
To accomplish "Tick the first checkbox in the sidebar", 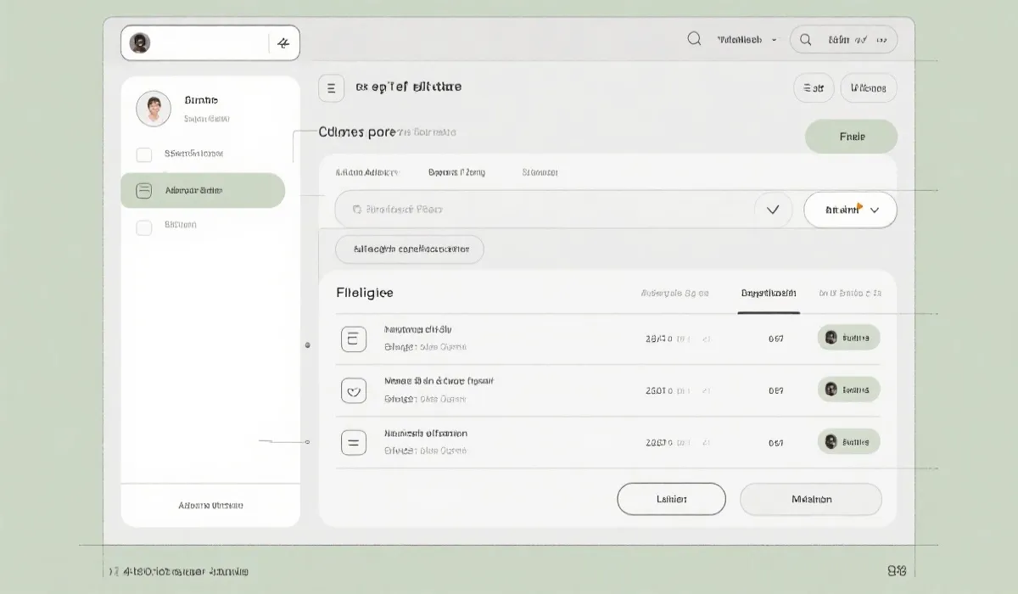I will [x=144, y=154].
